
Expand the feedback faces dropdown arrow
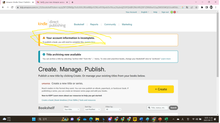click(x=178, y=12)
